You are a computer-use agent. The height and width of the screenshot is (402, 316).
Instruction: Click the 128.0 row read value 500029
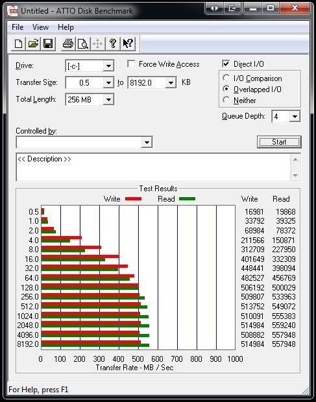point(284,287)
